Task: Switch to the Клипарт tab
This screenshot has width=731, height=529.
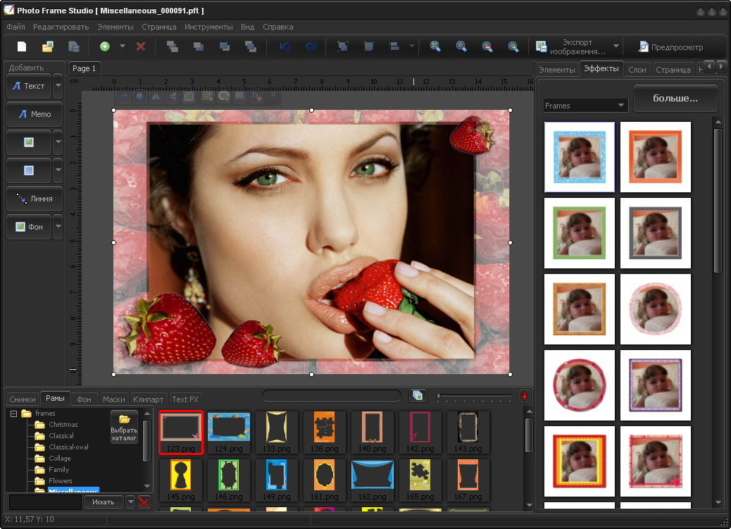Action: [149, 399]
